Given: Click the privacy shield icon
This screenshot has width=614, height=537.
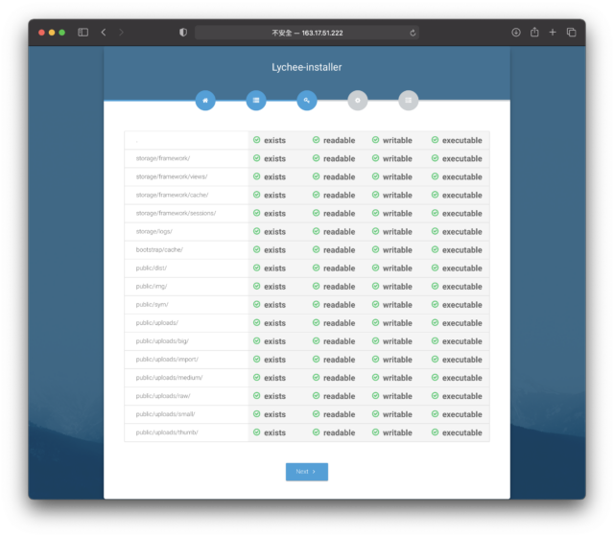Looking at the screenshot, I should (183, 33).
